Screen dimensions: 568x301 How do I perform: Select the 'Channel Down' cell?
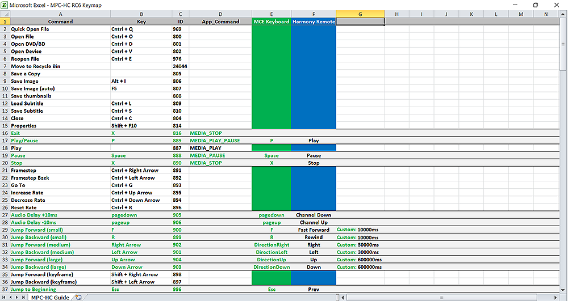click(314, 215)
